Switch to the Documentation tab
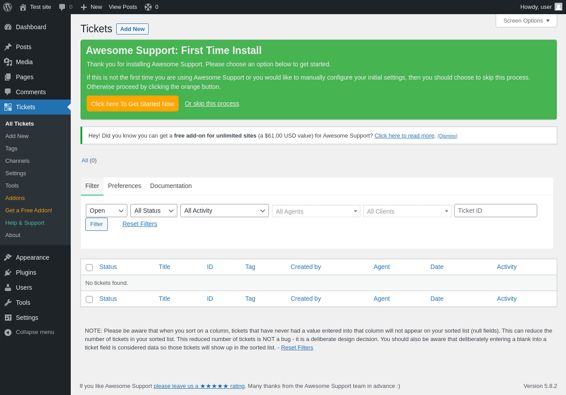The height and width of the screenshot is (395, 566). (171, 186)
